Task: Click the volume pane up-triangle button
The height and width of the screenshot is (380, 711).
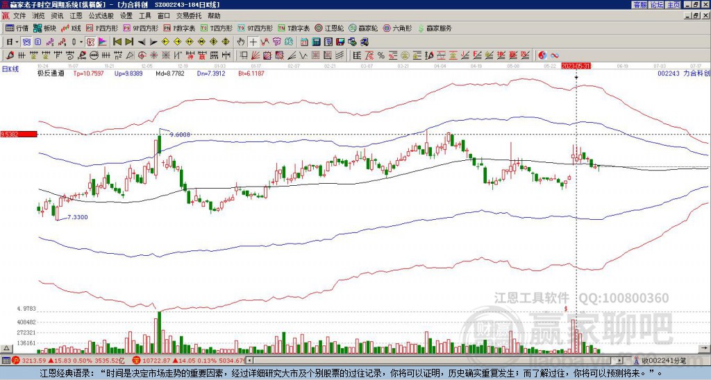Action: pyautogui.click(x=6, y=348)
